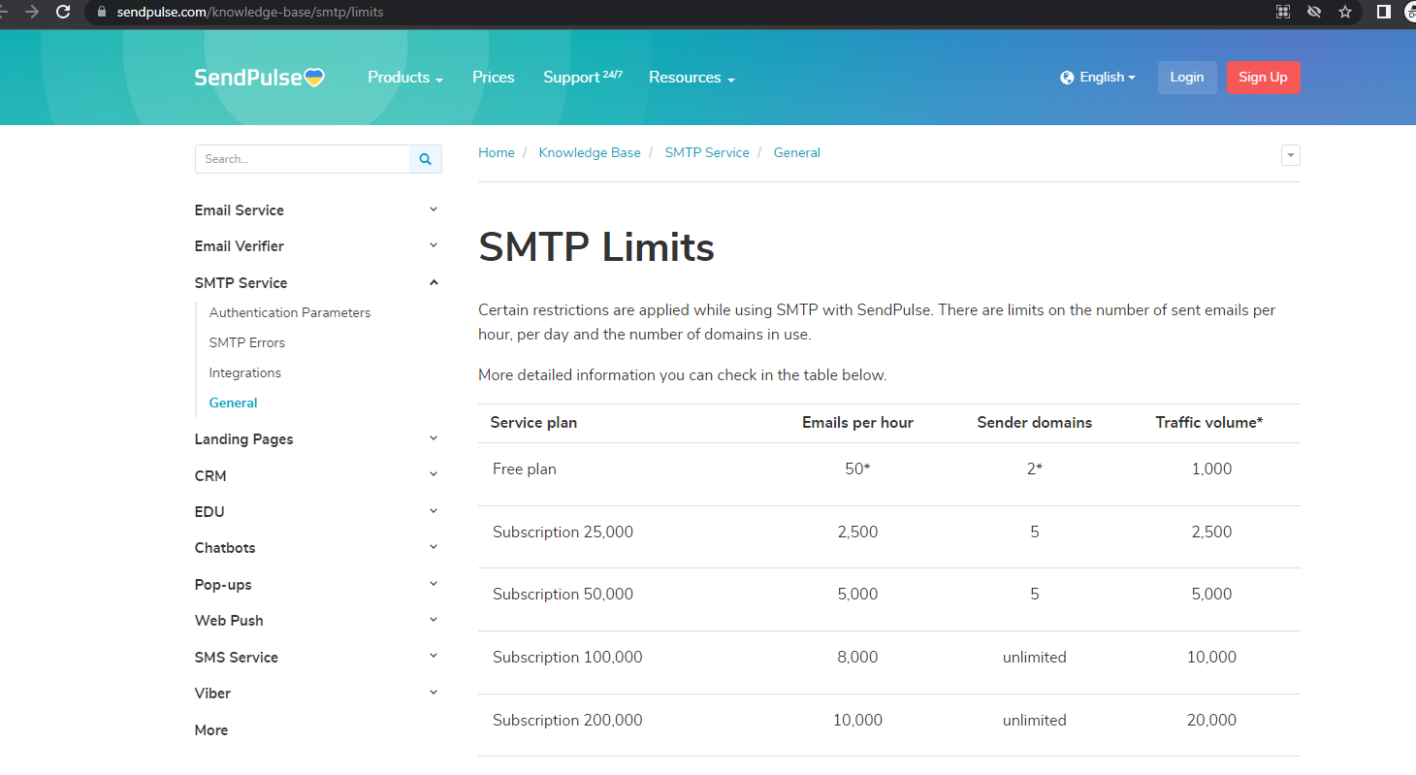Click the SendPulse logo
Image resolution: width=1416 pixels, height=775 pixels.
coord(259,78)
